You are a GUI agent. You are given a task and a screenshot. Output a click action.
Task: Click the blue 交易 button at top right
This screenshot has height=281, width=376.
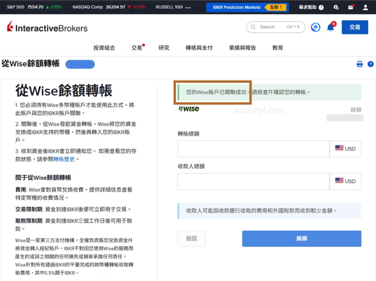pyautogui.click(x=355, y=27)
